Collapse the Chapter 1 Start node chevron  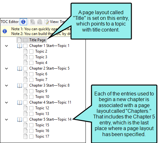coord(7,46)
